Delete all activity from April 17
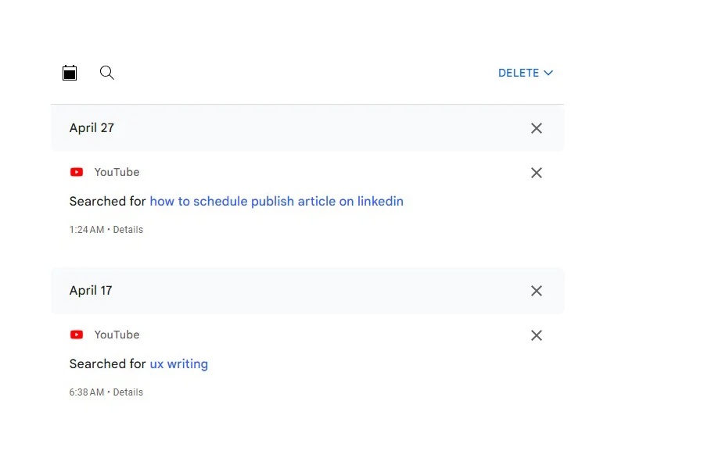Screen dimensions: 704x469 [537, 291]
